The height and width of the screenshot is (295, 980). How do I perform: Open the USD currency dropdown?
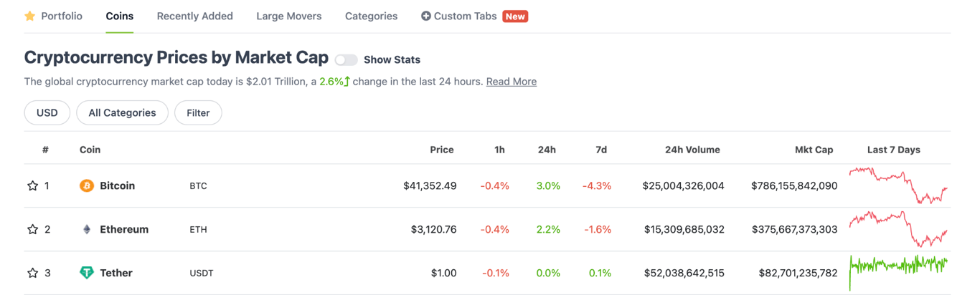pyautogui.click(x=47, y=113)
